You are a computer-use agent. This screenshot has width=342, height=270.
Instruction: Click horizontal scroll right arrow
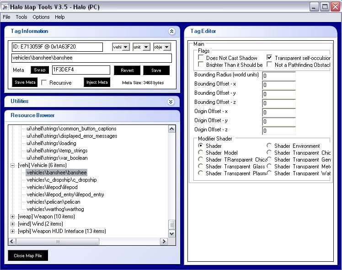point(164,242)
